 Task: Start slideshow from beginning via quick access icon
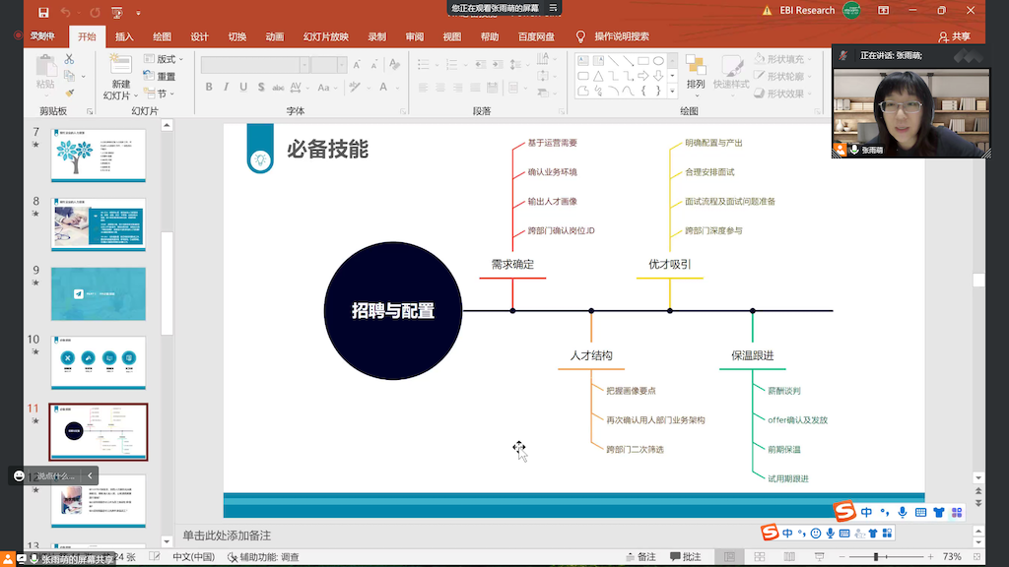click(116, 12)
